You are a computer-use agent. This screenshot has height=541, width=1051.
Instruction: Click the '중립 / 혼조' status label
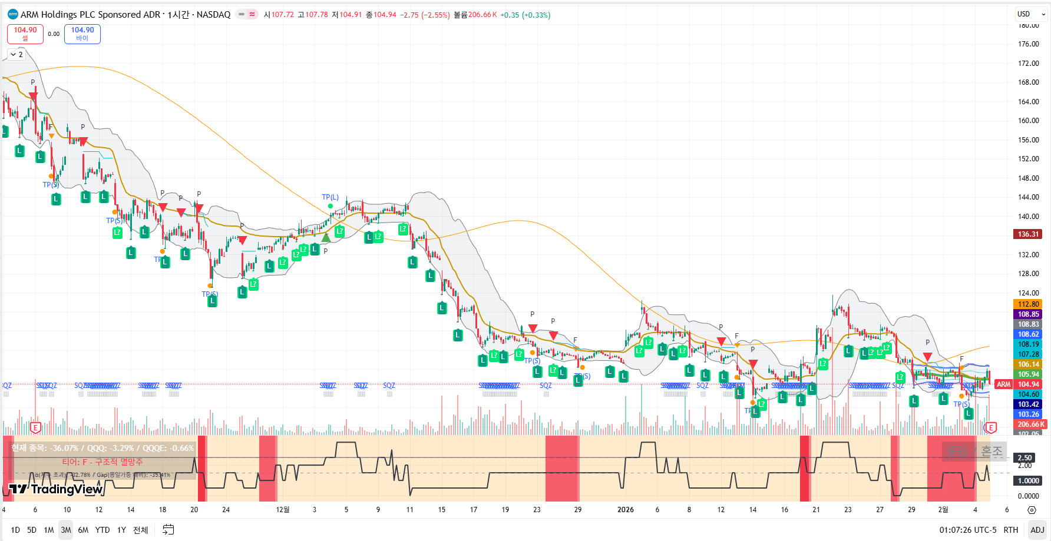[974, 452]
